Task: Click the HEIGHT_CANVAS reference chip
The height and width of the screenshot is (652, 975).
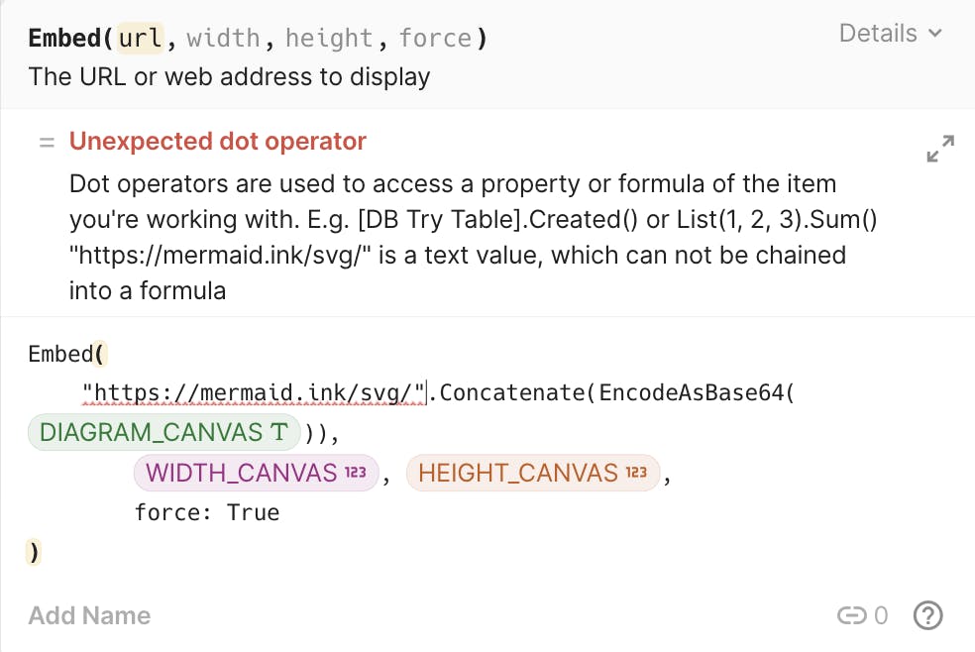Action: [x=533, y=473]
